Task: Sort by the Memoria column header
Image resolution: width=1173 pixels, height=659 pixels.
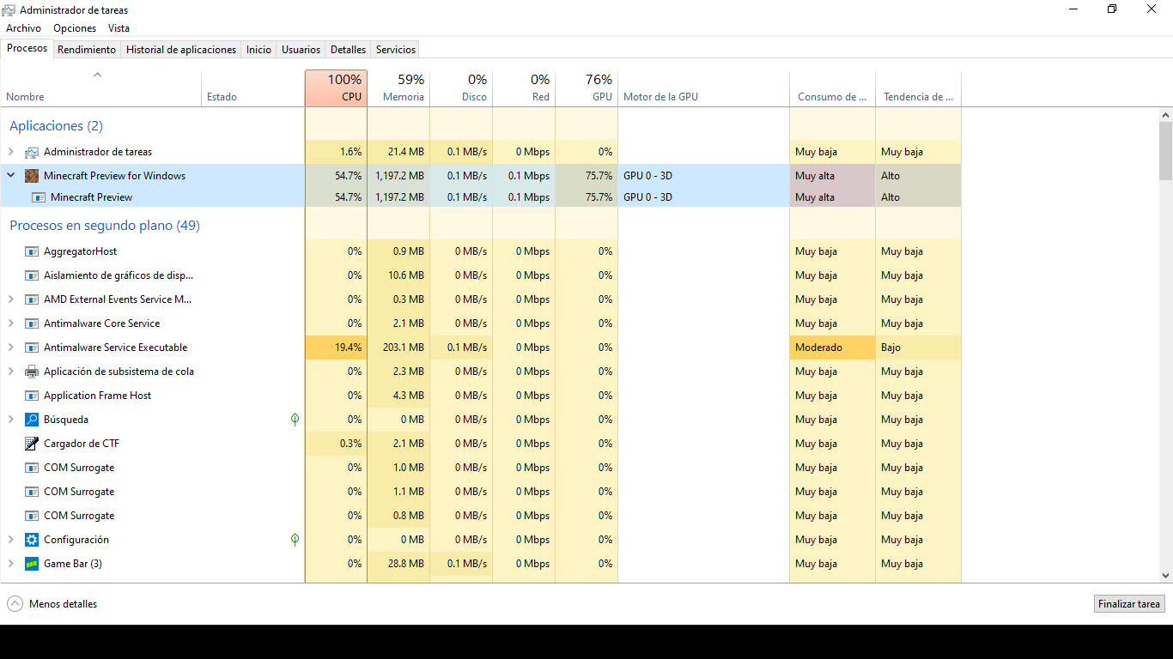Action: point(398,88)
